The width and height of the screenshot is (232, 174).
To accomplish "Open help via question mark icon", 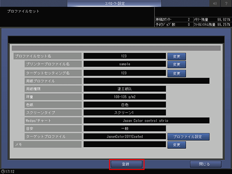I will click(226, 3).
